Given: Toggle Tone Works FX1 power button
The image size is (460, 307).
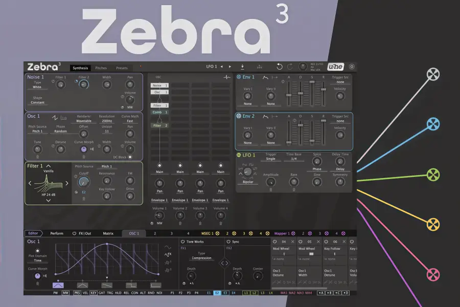Looking at the screenshot, I should 182,242.
